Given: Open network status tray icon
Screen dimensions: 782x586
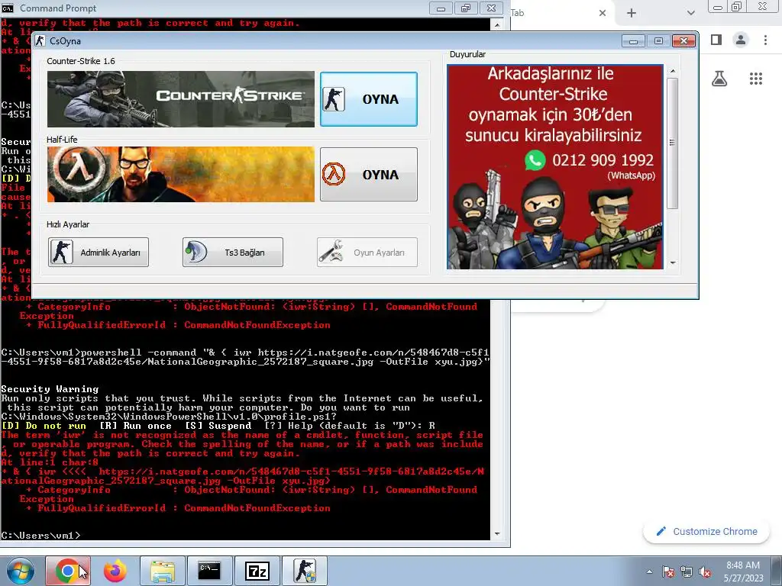Looking at the screenshot, I should (x=687, y=572).
